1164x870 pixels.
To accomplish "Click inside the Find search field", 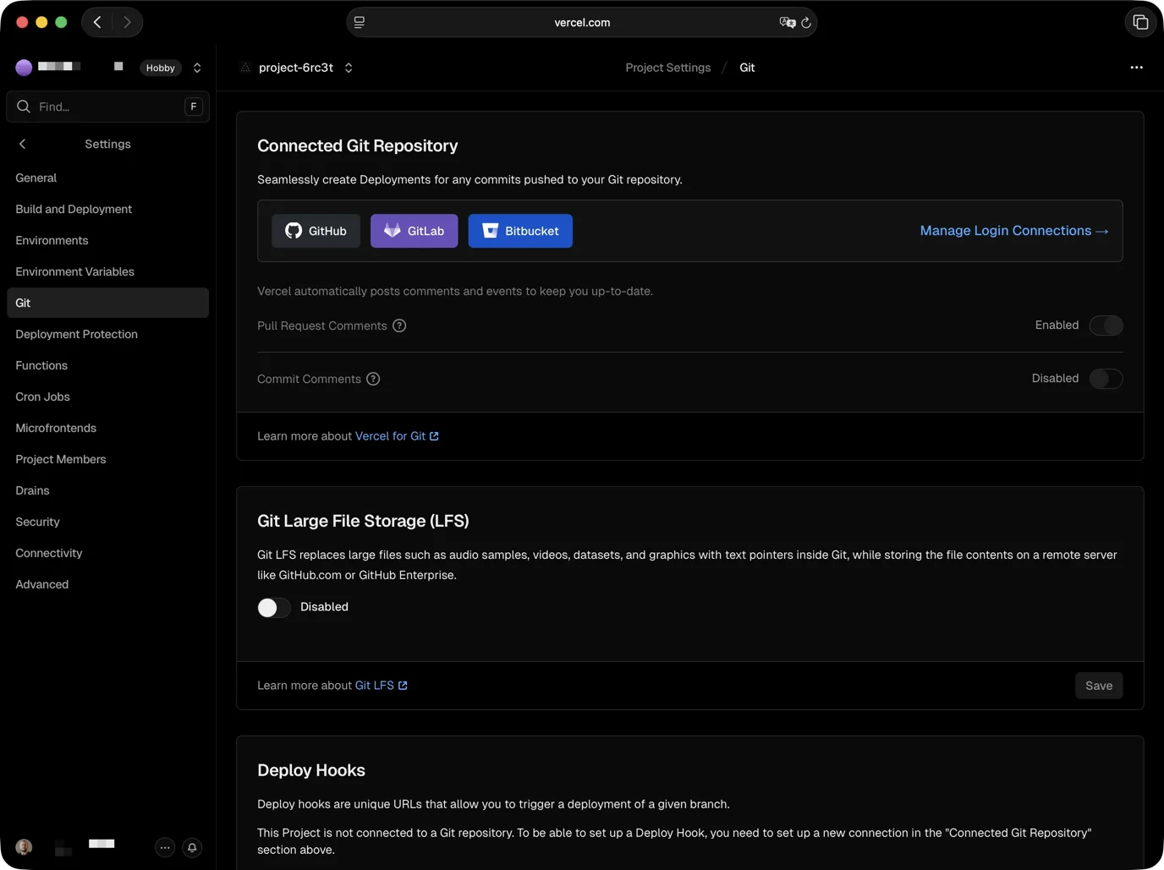I will (102, 107).
